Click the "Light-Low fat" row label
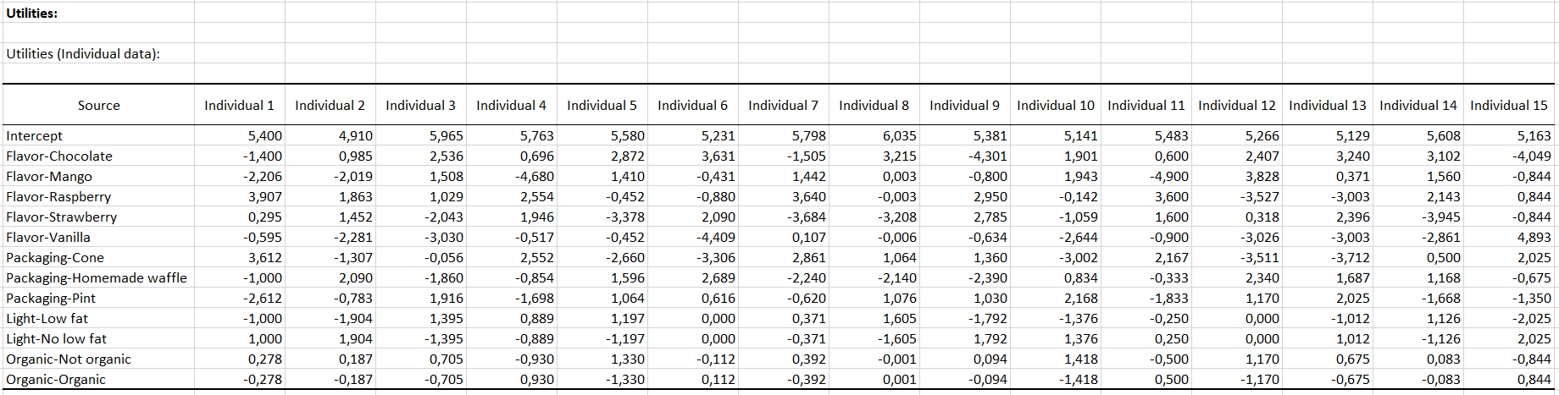Viewport: 1559px width, 395px height. (x=47, y=319)
